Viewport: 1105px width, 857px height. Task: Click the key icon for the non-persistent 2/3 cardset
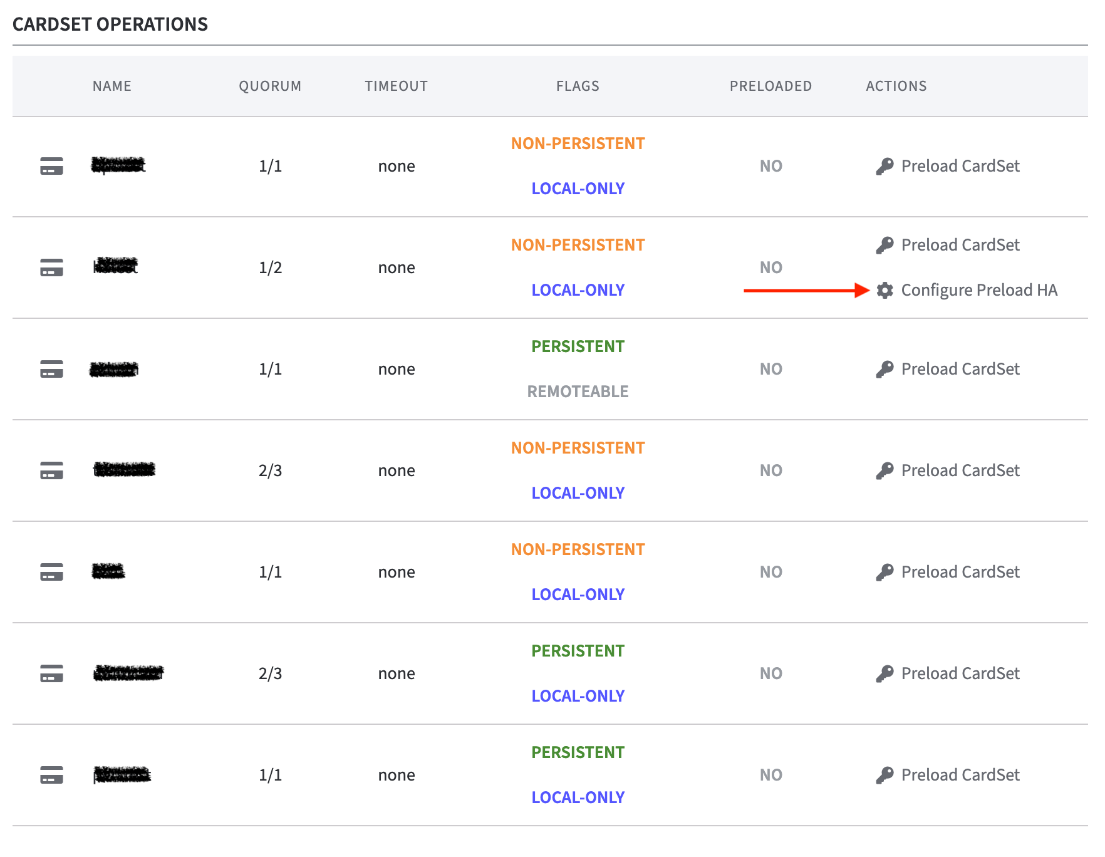click(x=885, y=470)
